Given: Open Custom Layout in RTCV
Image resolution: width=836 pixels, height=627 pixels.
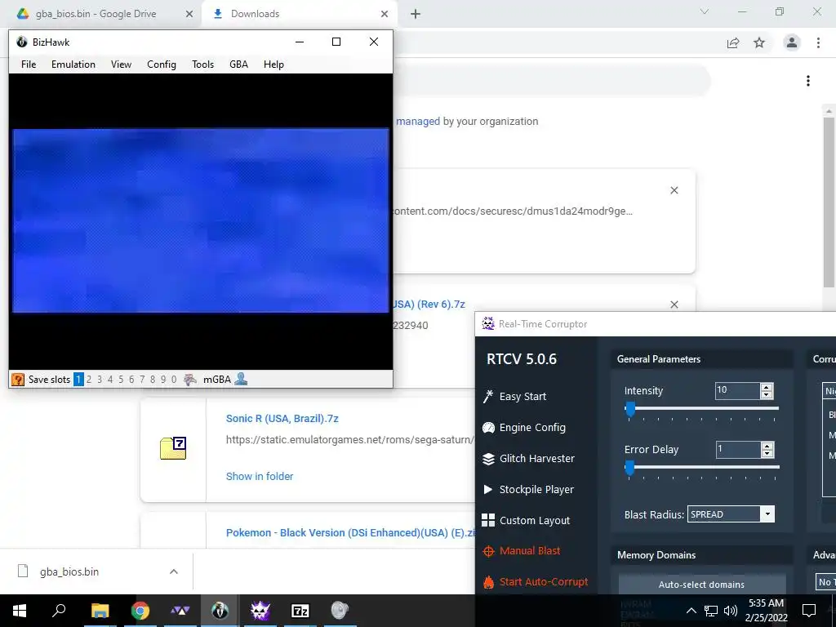Looking at the screenshot, I should [x=526, y=520].
